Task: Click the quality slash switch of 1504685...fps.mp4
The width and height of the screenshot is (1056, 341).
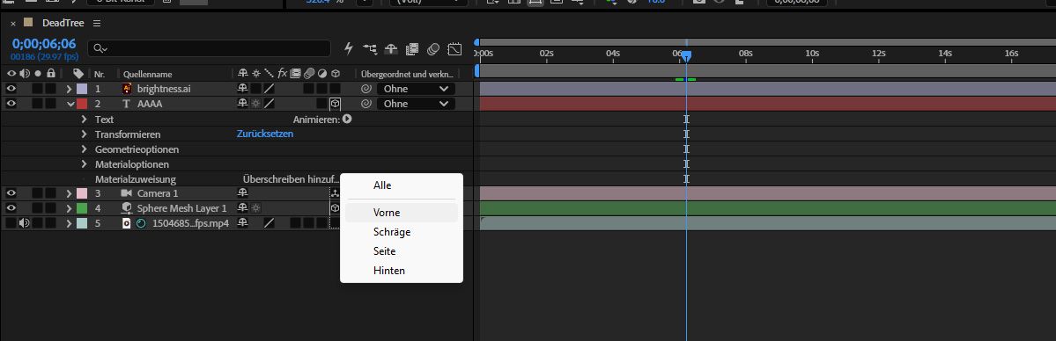Action: 269,223
